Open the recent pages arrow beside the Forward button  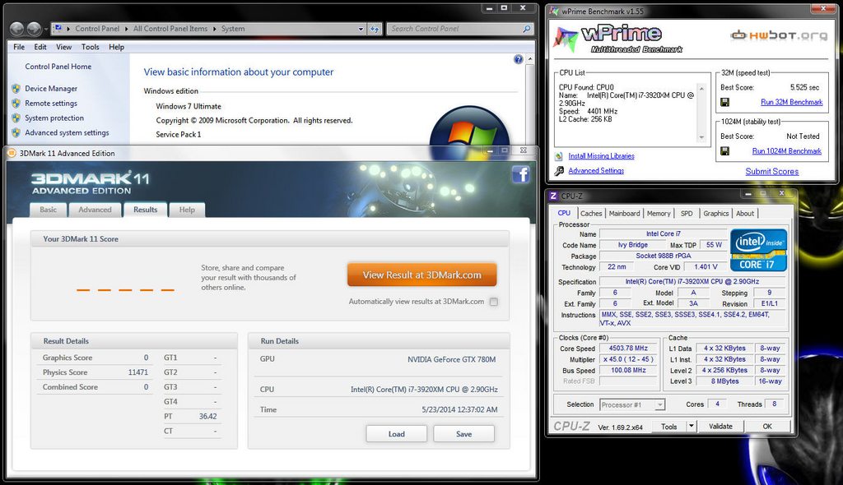[46, 29]
